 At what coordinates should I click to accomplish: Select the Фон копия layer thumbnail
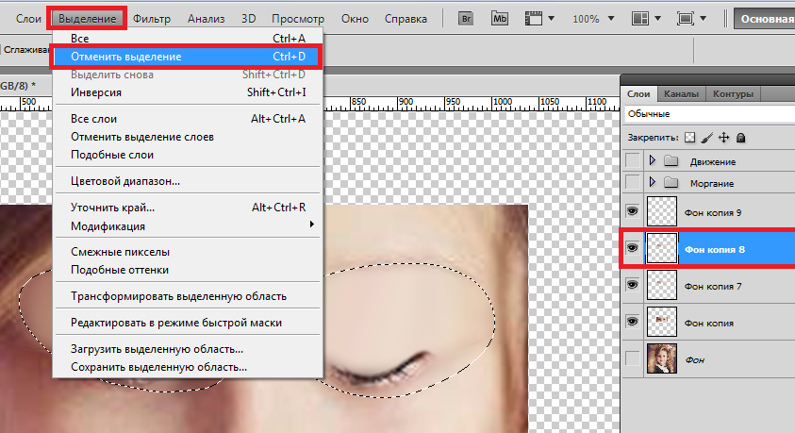pos(660,322)
